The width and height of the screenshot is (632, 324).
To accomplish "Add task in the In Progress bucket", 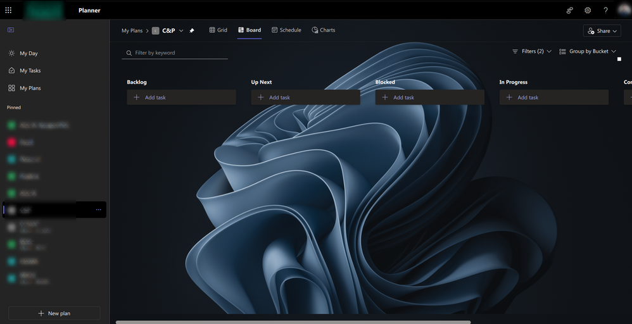I will click(x=554, y=97).
